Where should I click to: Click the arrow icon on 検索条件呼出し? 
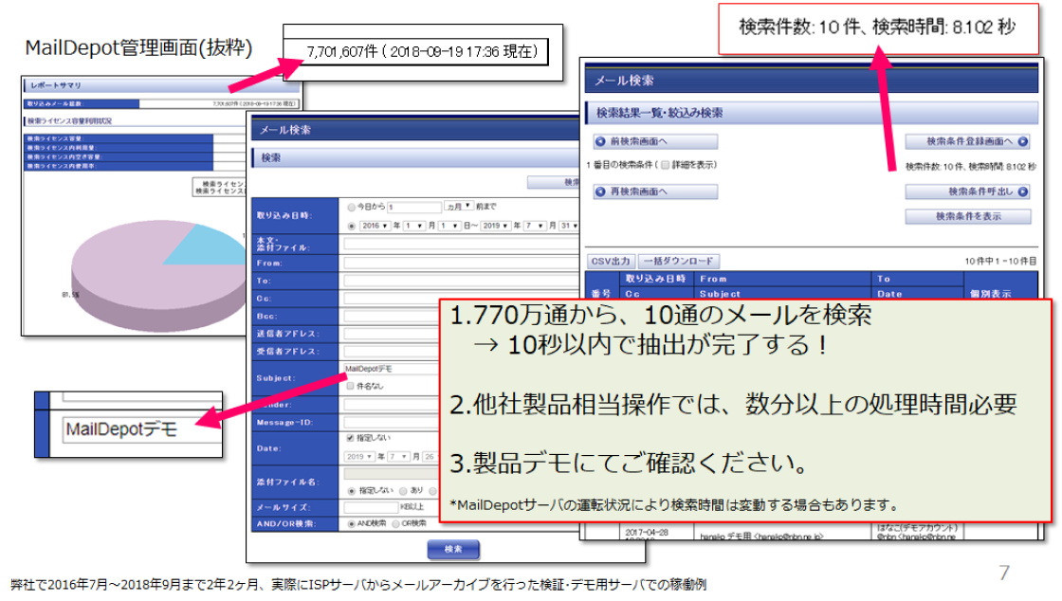(1023, 191)
